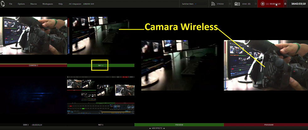This screenshot has height=130, width=308.
Task: Click the NET 1 label
Action: tap(101, 125)
